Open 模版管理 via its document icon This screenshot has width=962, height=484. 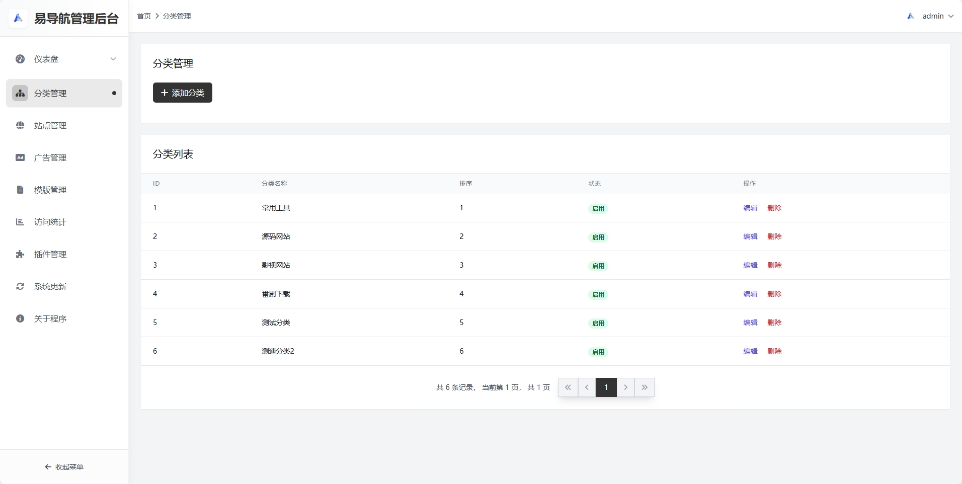coord(20,190)
